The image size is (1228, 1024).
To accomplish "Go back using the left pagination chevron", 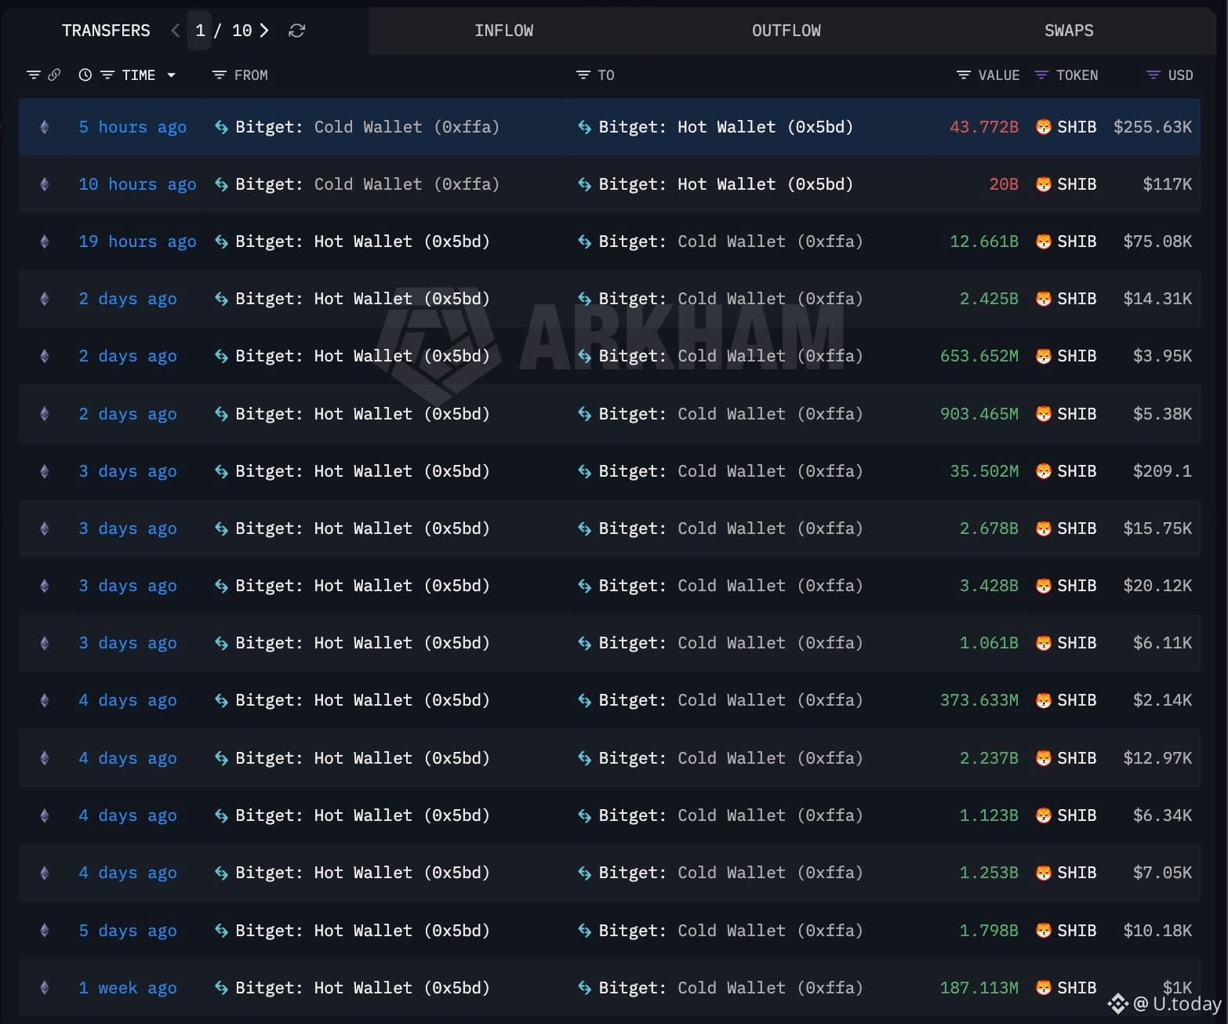I will point(174,31).
